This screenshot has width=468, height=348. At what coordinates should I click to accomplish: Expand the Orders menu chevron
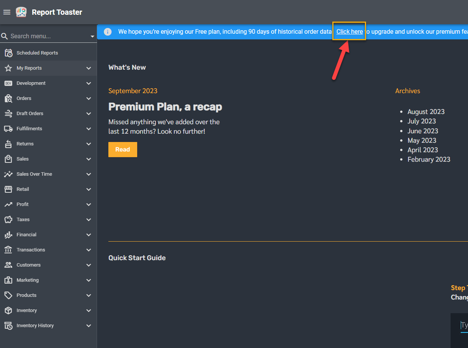pyautogui.click(x=89, y=98)
